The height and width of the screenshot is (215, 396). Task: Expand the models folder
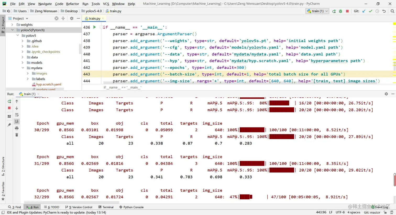(23, 63)
